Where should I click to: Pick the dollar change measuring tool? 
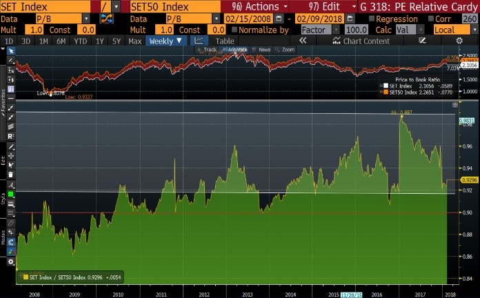click(11, 79)
